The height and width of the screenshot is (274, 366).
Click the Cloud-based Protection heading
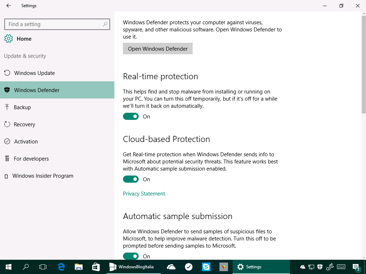(167, 139)
